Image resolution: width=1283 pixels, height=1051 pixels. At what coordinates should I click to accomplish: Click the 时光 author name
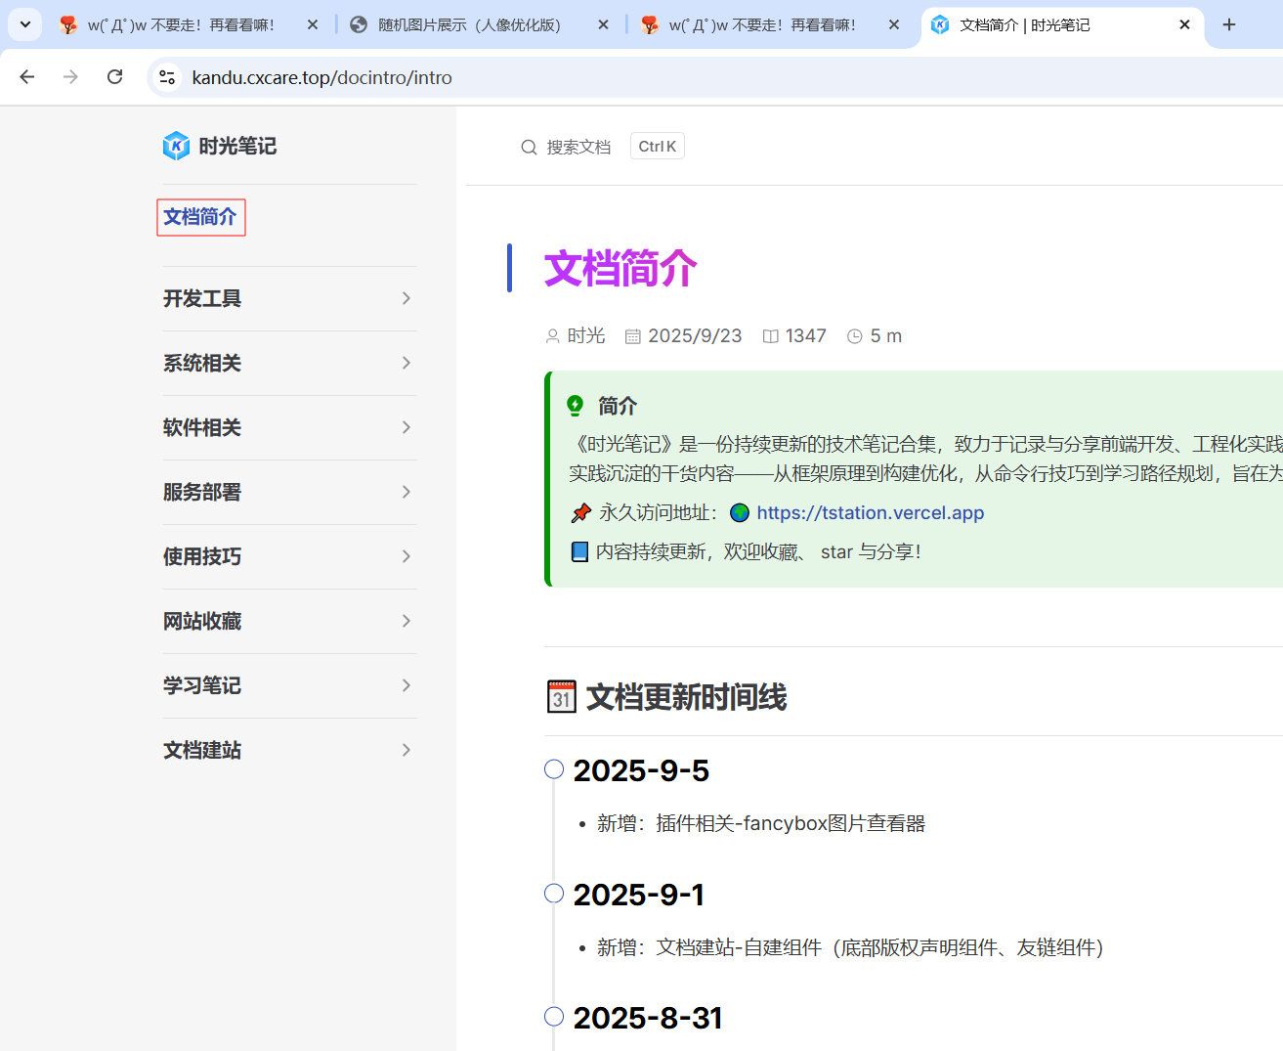pos(585,335)
